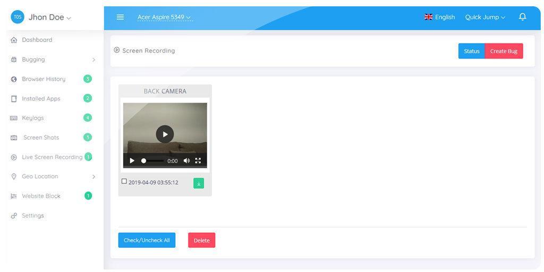Click the TOS user avatar icon
Screen dimensions: 544x272
pos(18,17)
